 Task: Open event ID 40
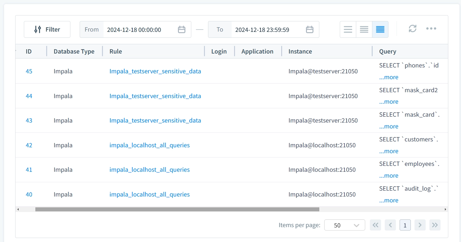pyautogui.click(x=29, y=194)
